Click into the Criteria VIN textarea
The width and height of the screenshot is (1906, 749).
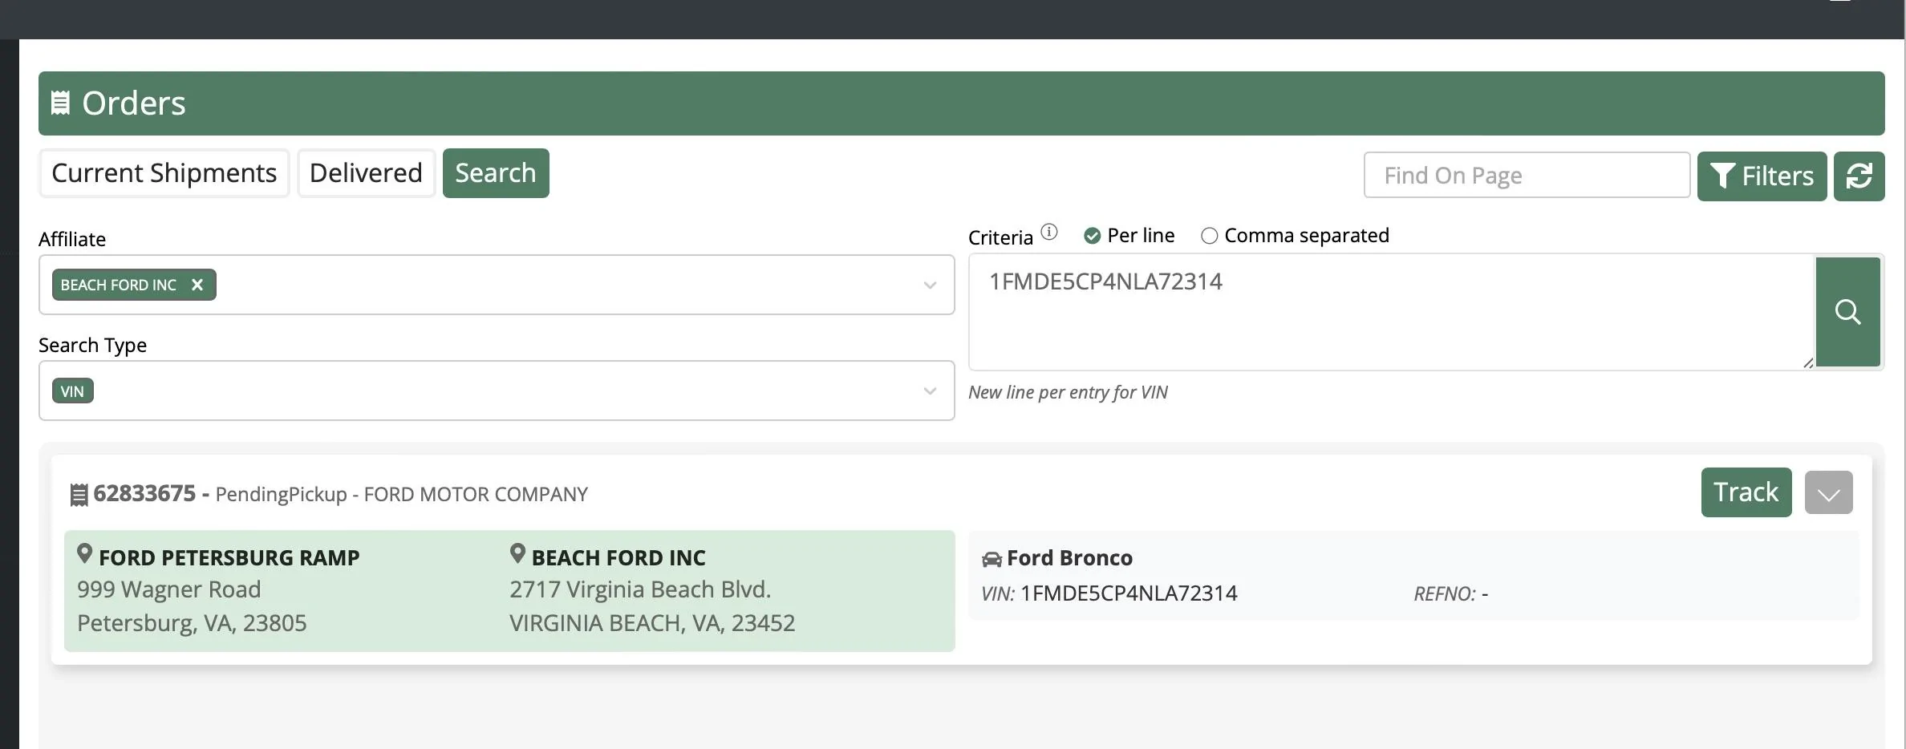tap(1391, 312)
